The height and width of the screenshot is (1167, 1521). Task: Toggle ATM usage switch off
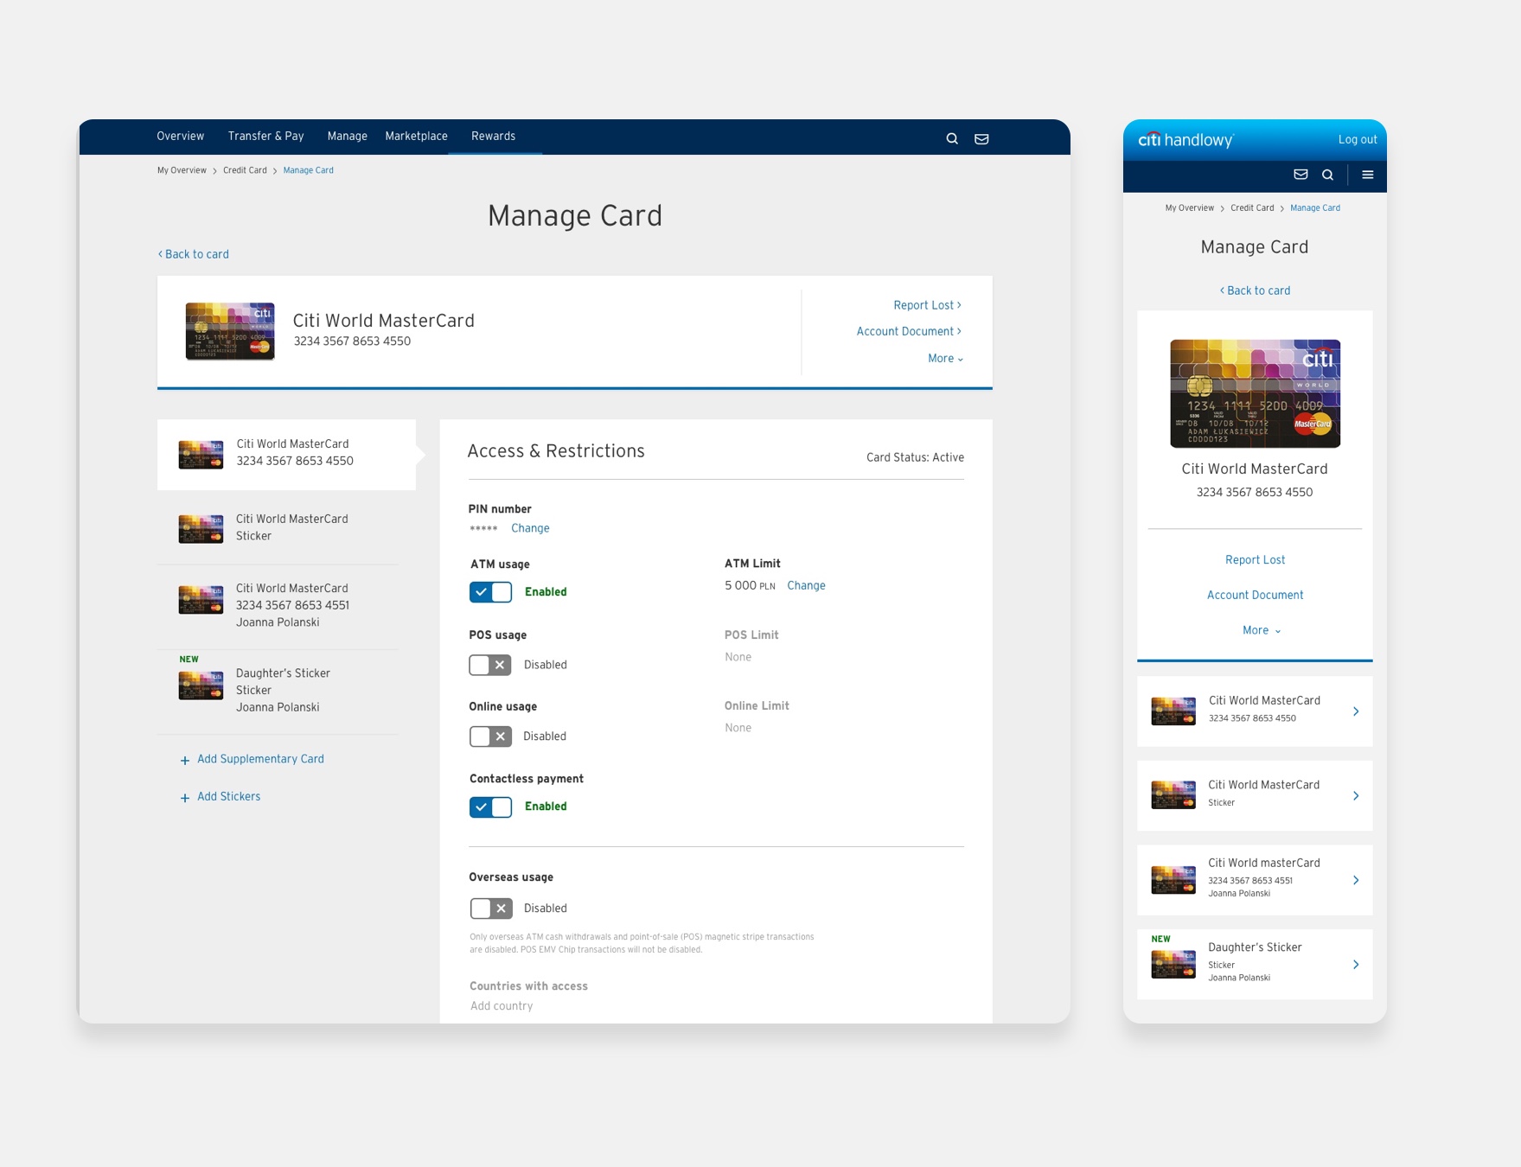pos(490,592)
